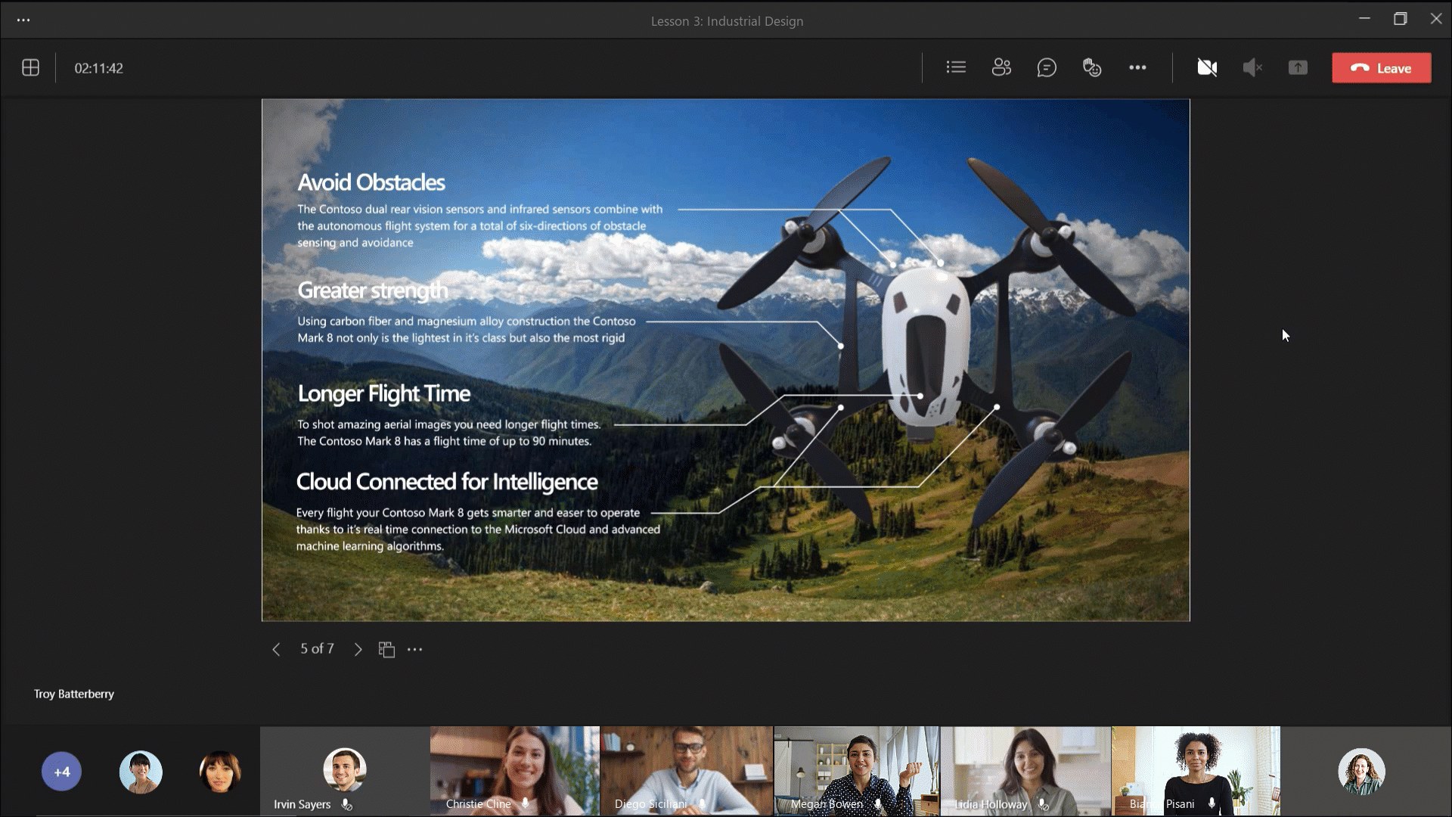1452x817 pixels.
Task: Show the participants panel
Action: [x=1001, y=67]
